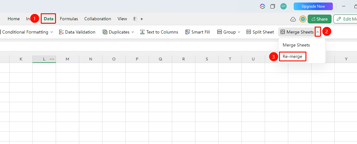Click the Conditional Formatting button
The height and width of the screenshot is (144, 357).
pyautogui.click(x=25, y=32)
